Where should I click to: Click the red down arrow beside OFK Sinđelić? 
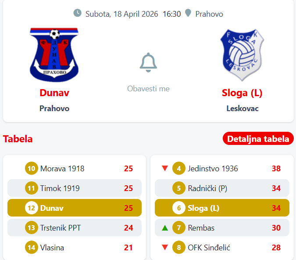tap(165, 248)
